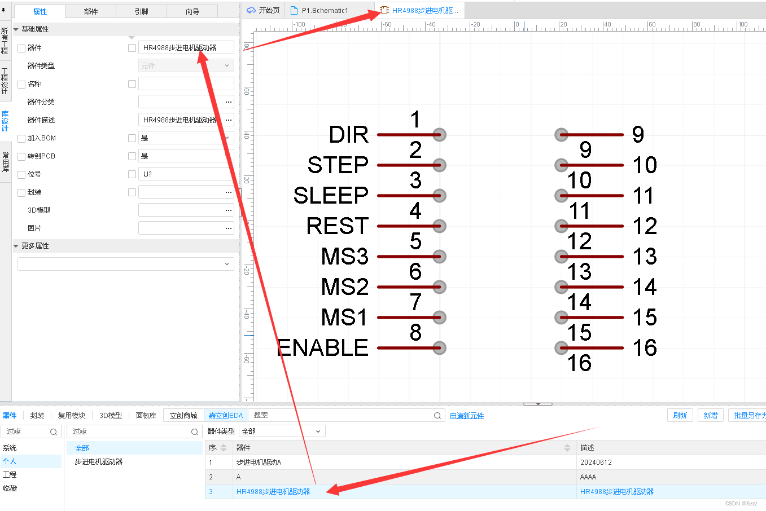Viewport: 766px width, 511px height.
Task: Sort by the 器件 column arrows
Action: point(567,448)
